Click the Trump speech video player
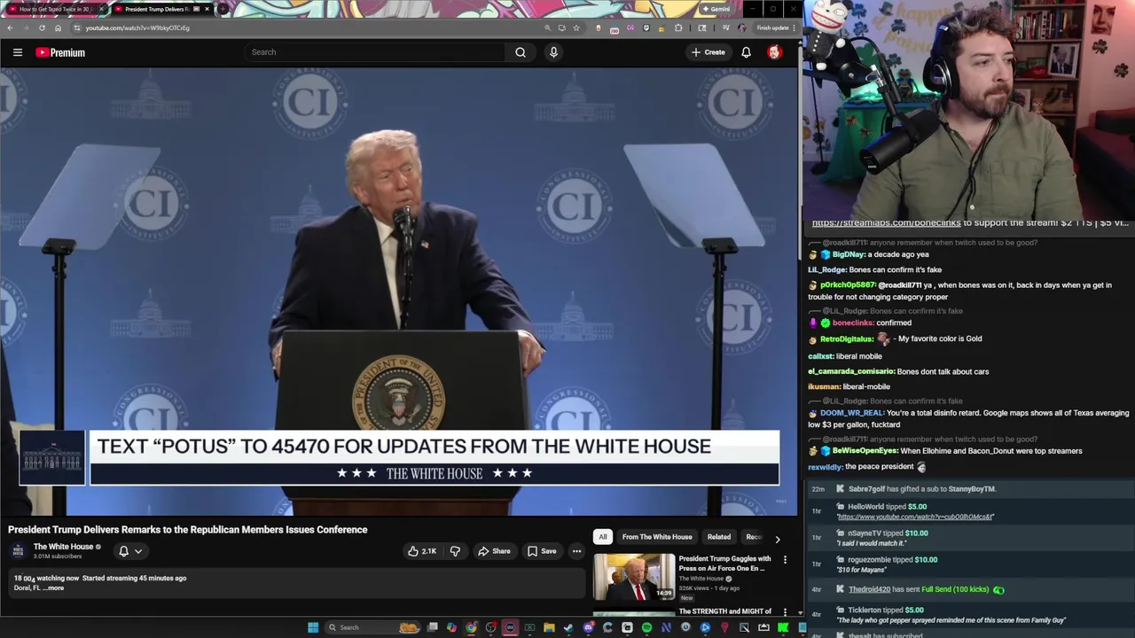Viewport: 1135px width, 638px height. point(399,292)
